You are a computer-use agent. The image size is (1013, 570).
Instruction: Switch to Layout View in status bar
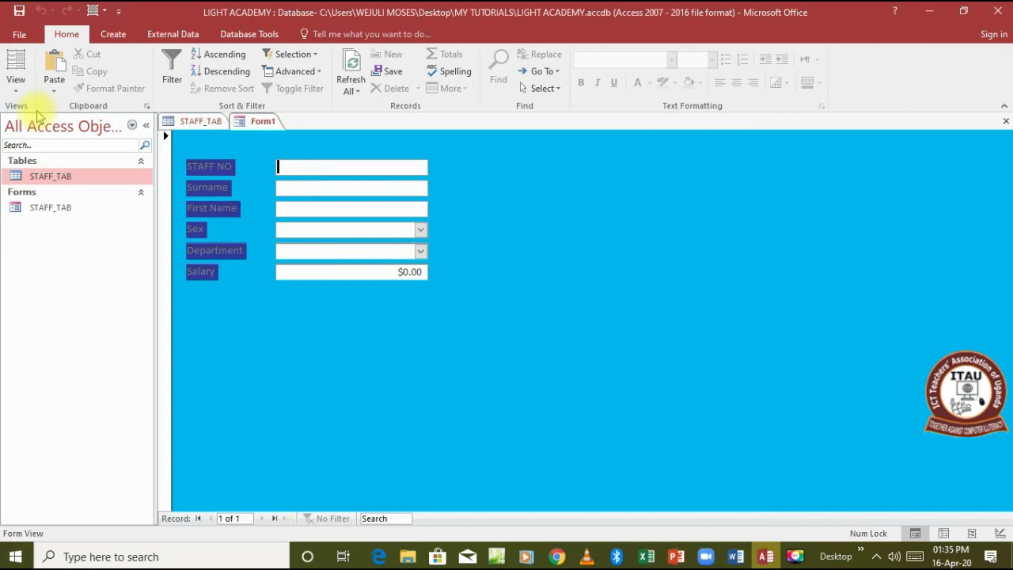972,534
